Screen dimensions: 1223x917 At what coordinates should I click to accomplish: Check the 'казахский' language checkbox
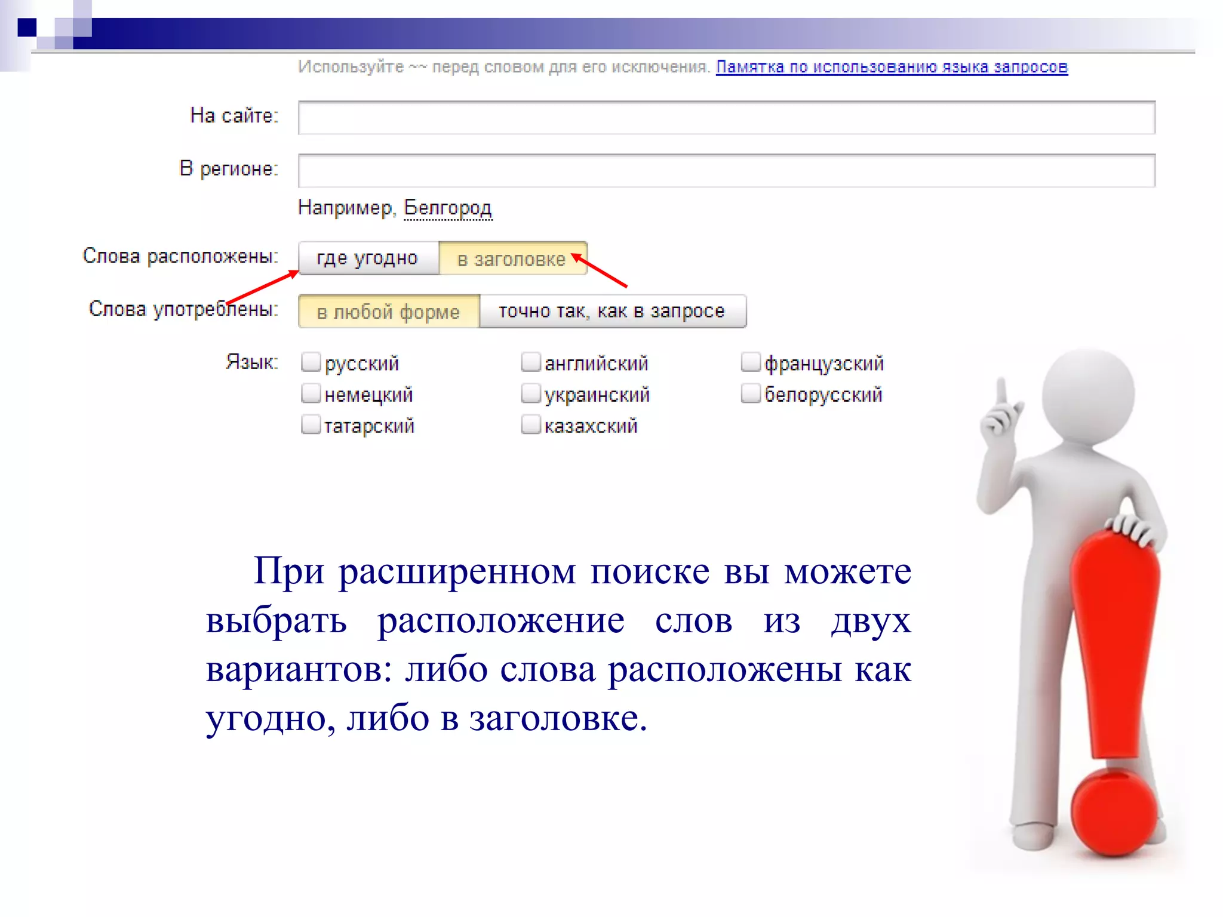(x=531, y=424)
